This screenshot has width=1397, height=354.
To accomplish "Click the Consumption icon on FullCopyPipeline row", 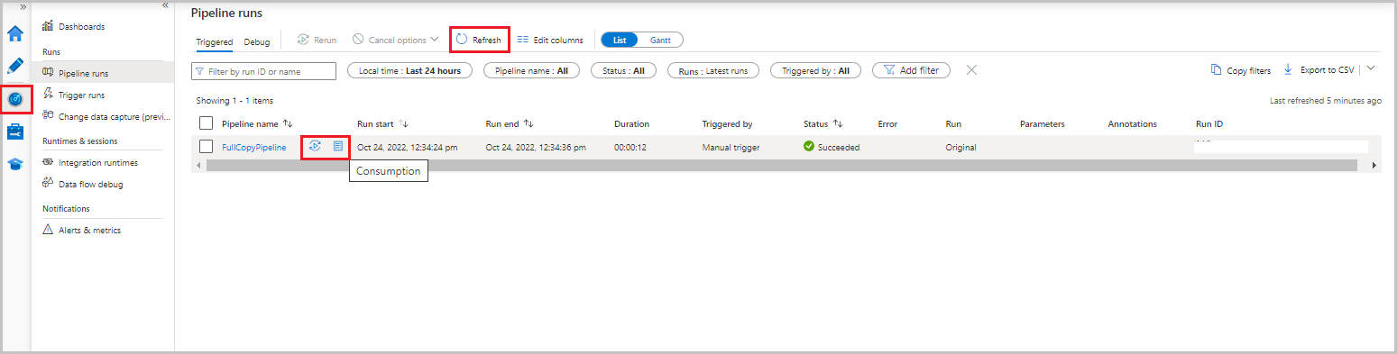I will pos(338,146).
